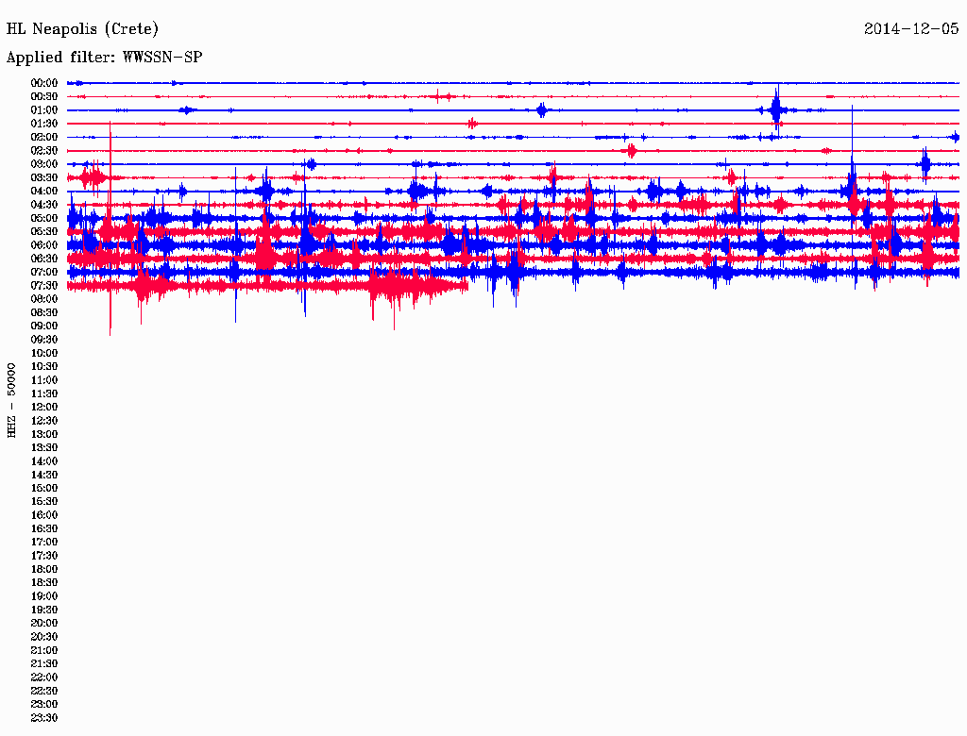Select the 19:00 time label
The width and height of the screenshot is (967, 736).
(x=44, y=596)
